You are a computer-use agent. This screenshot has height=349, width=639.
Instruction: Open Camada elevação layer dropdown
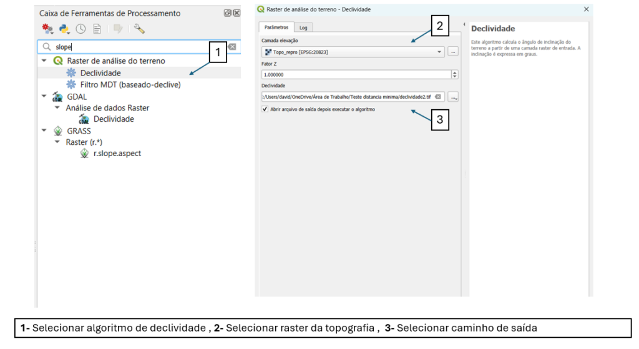pyautogui.click(x=439, y=52)
